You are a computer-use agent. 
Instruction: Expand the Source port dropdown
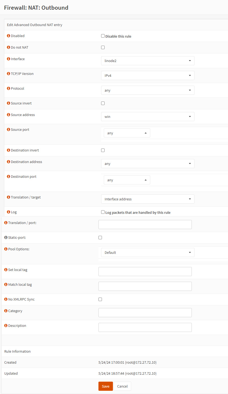tap(127, 133)
